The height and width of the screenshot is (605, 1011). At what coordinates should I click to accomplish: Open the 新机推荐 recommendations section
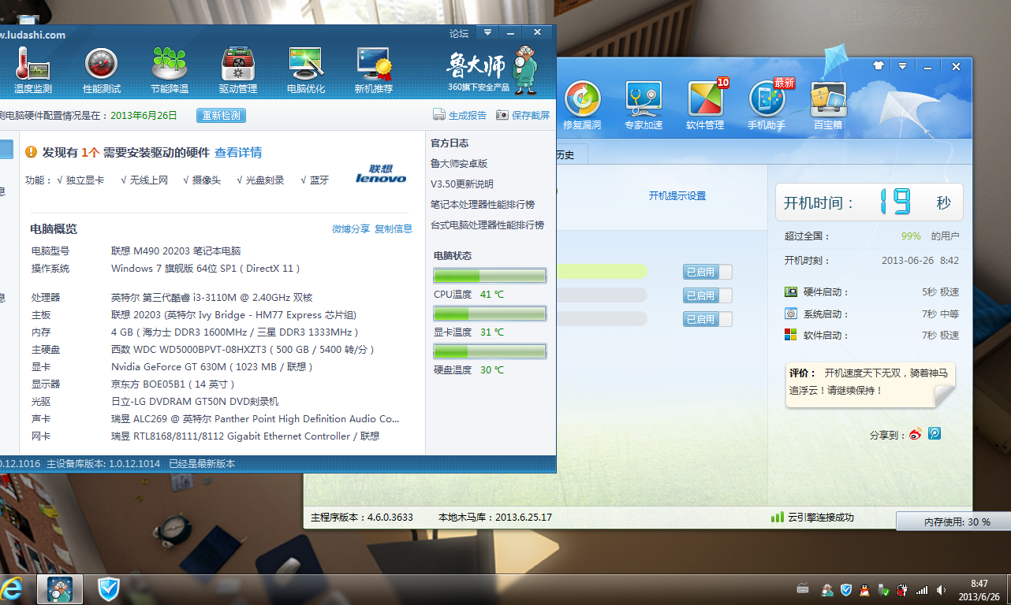pos(374,70)
